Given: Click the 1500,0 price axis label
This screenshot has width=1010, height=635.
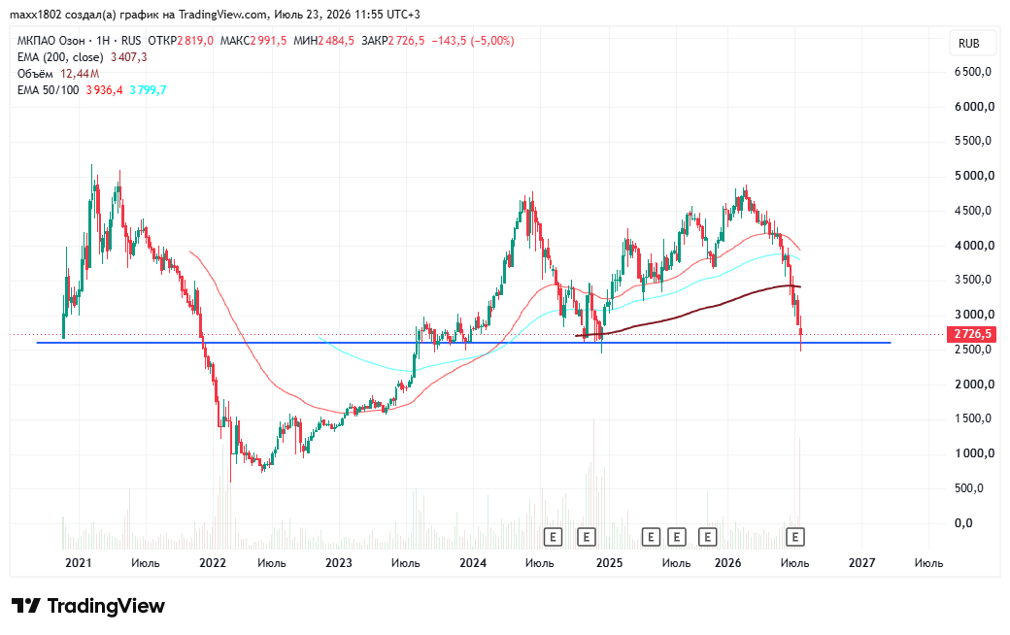Looking at the screenshot, I should (973, 418).
